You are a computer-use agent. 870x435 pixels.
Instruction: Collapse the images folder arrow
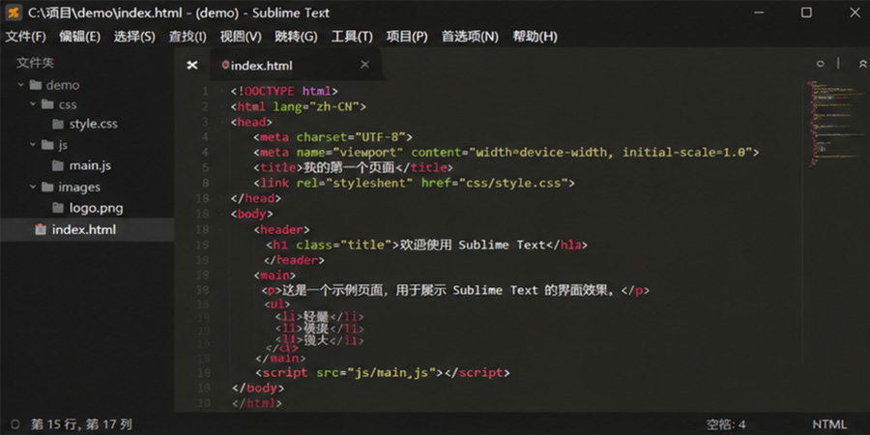tap(33, 187)
